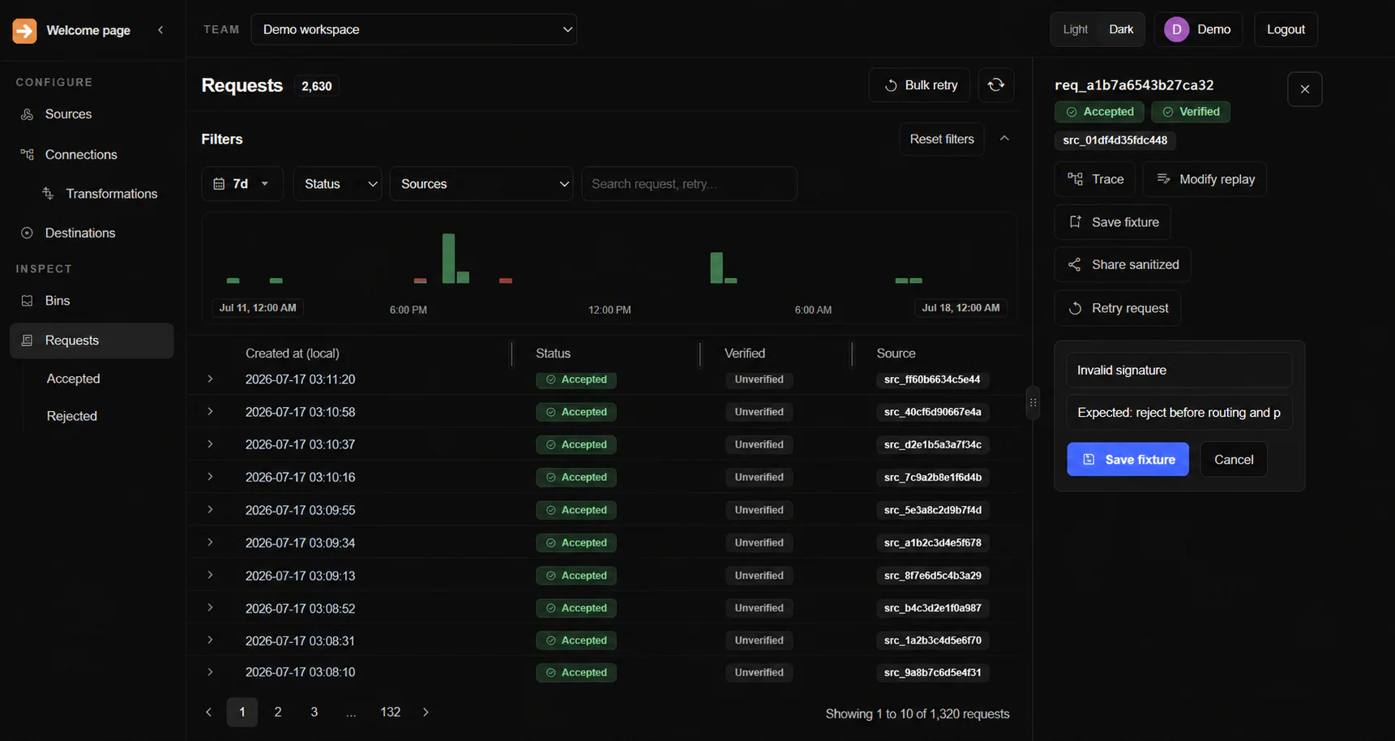Click the src_a1b2c3d4e5f678 source cell
This screenshot has width=1395, height=741.
(933, 542)
